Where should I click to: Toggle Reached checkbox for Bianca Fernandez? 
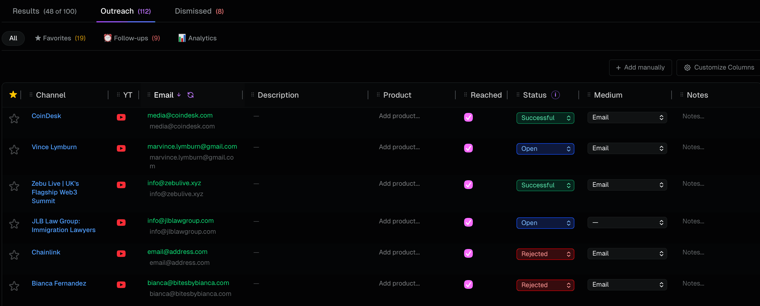(x=468, y=284)
